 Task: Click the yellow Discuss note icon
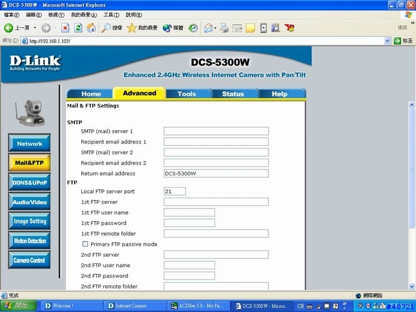click(x=250, y=27)
